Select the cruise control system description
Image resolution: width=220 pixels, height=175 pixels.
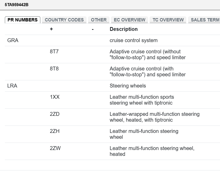pos(133,40)
